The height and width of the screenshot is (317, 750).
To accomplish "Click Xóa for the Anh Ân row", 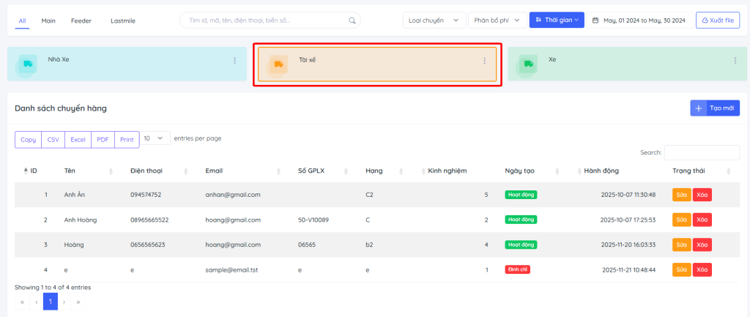I will pos(702,195).
